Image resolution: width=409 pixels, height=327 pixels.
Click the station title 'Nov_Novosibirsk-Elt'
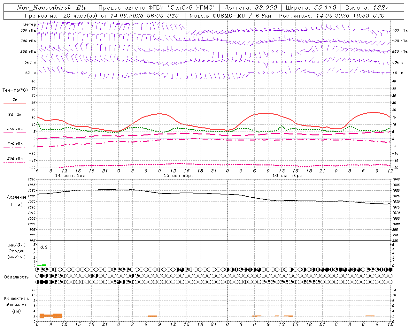coord(51,8)
